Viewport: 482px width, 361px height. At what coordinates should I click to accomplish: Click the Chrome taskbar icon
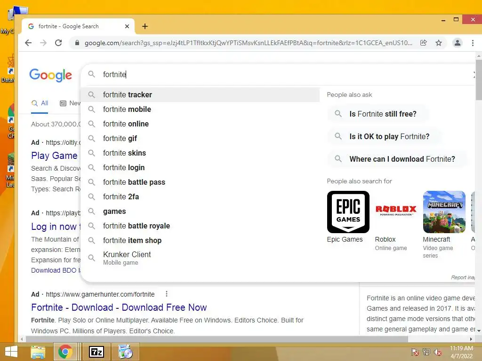point(65,352)
